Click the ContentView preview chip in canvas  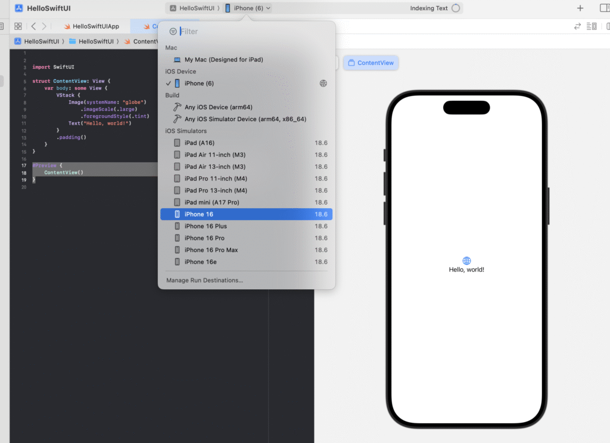tap(371, 63)
